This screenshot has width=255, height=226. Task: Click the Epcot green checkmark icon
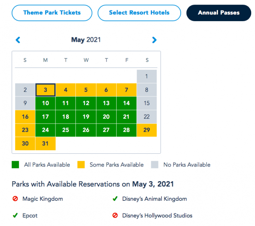pyautogui.click(x=15, y=216)
